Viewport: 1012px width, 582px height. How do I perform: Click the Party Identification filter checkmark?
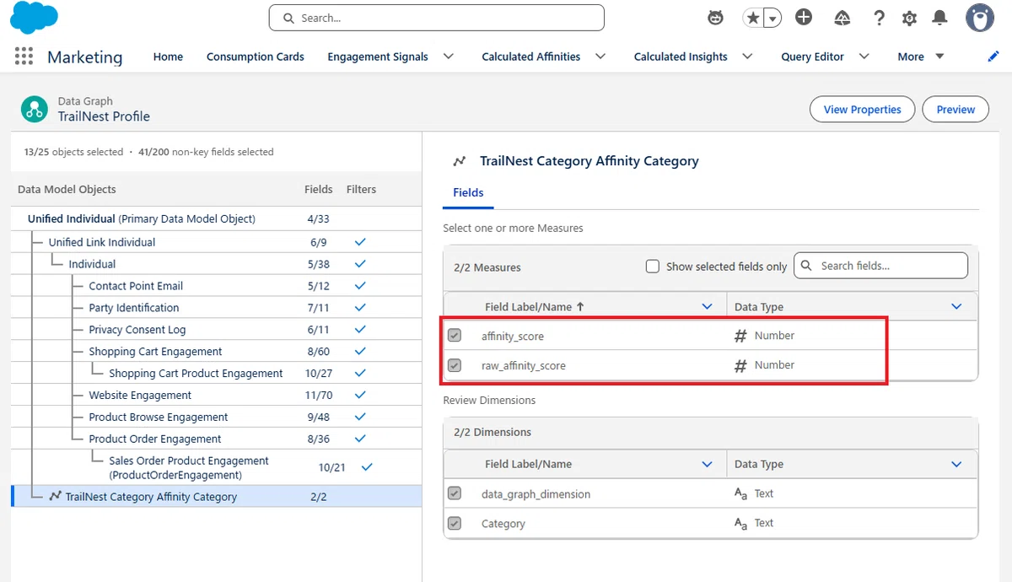click(360, 308)
